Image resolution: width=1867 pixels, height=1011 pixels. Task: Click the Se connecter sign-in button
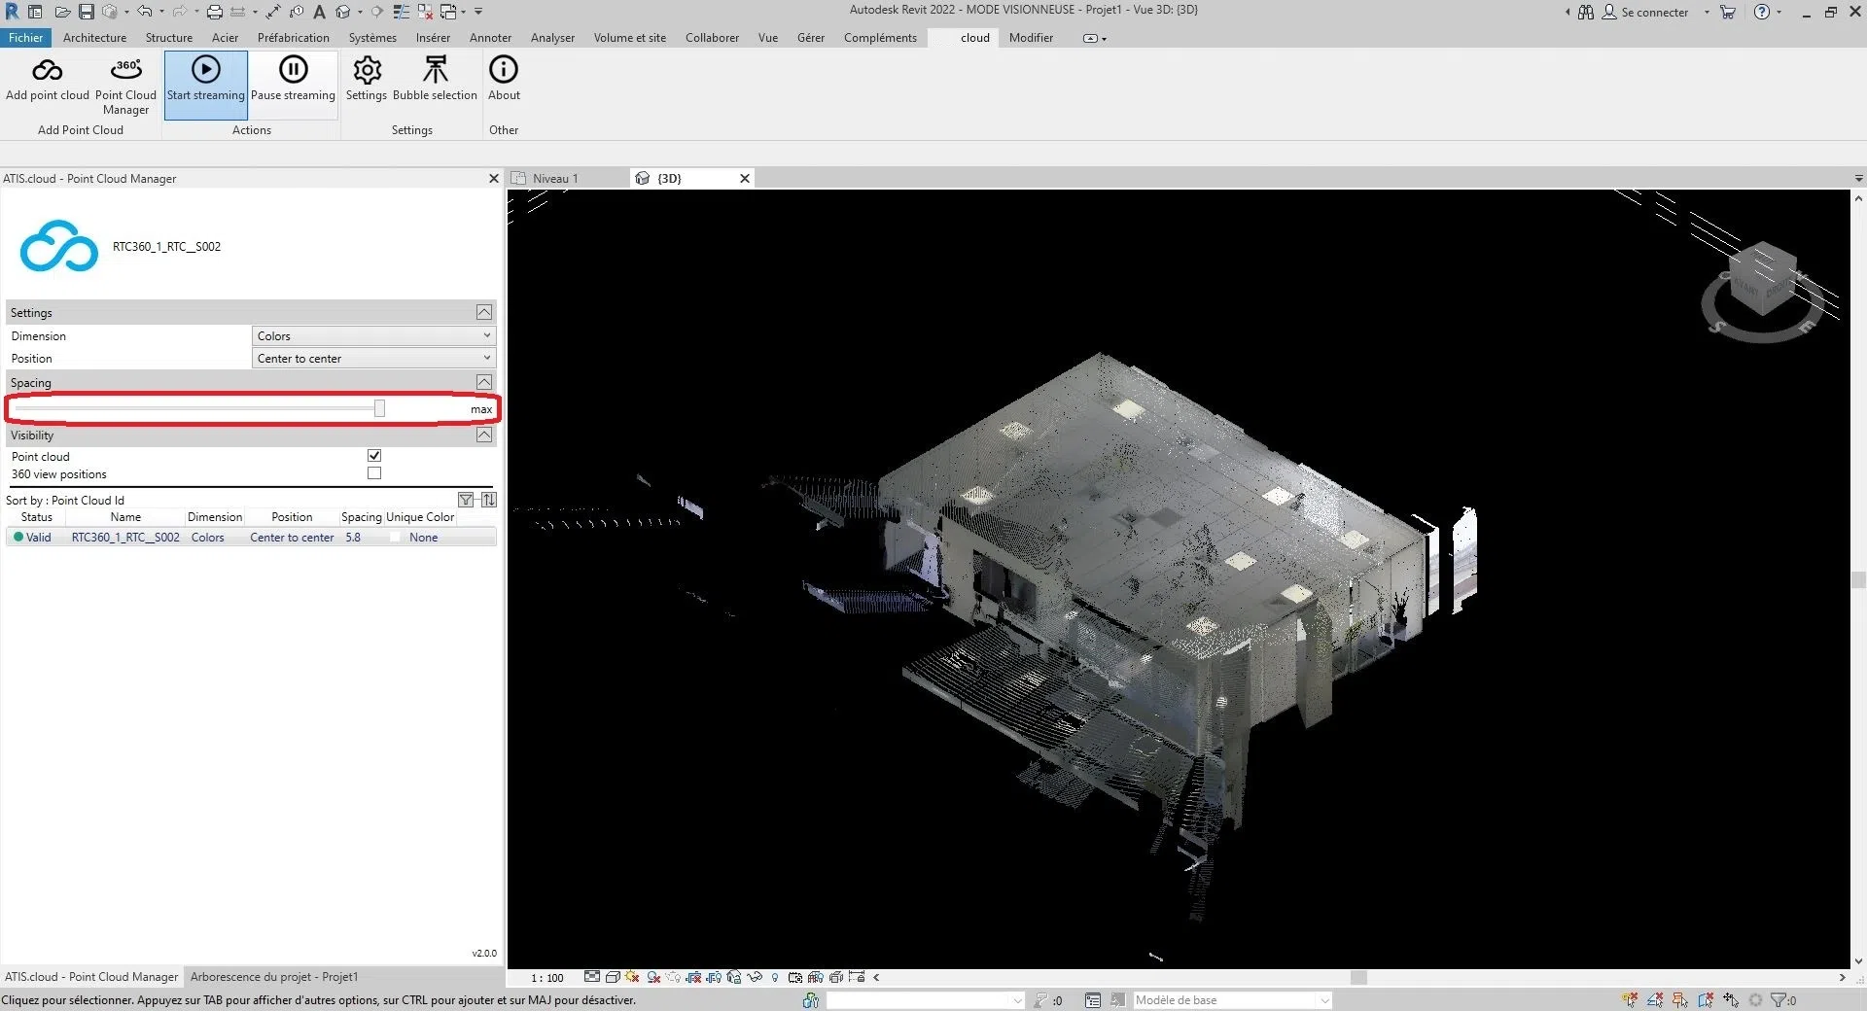coord(1645,12)
